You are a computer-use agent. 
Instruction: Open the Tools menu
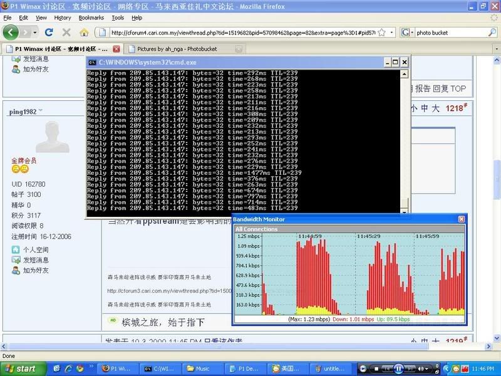click(118, 18)
